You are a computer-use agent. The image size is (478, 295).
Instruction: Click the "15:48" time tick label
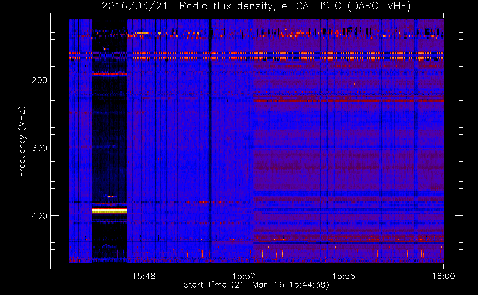144,276
